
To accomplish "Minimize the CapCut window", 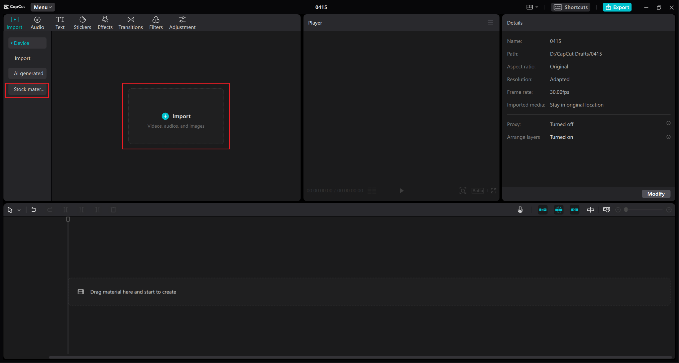I will point(646,7).
